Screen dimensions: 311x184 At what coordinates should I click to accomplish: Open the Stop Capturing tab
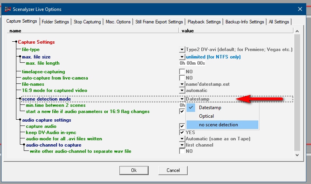click(87, 21)
